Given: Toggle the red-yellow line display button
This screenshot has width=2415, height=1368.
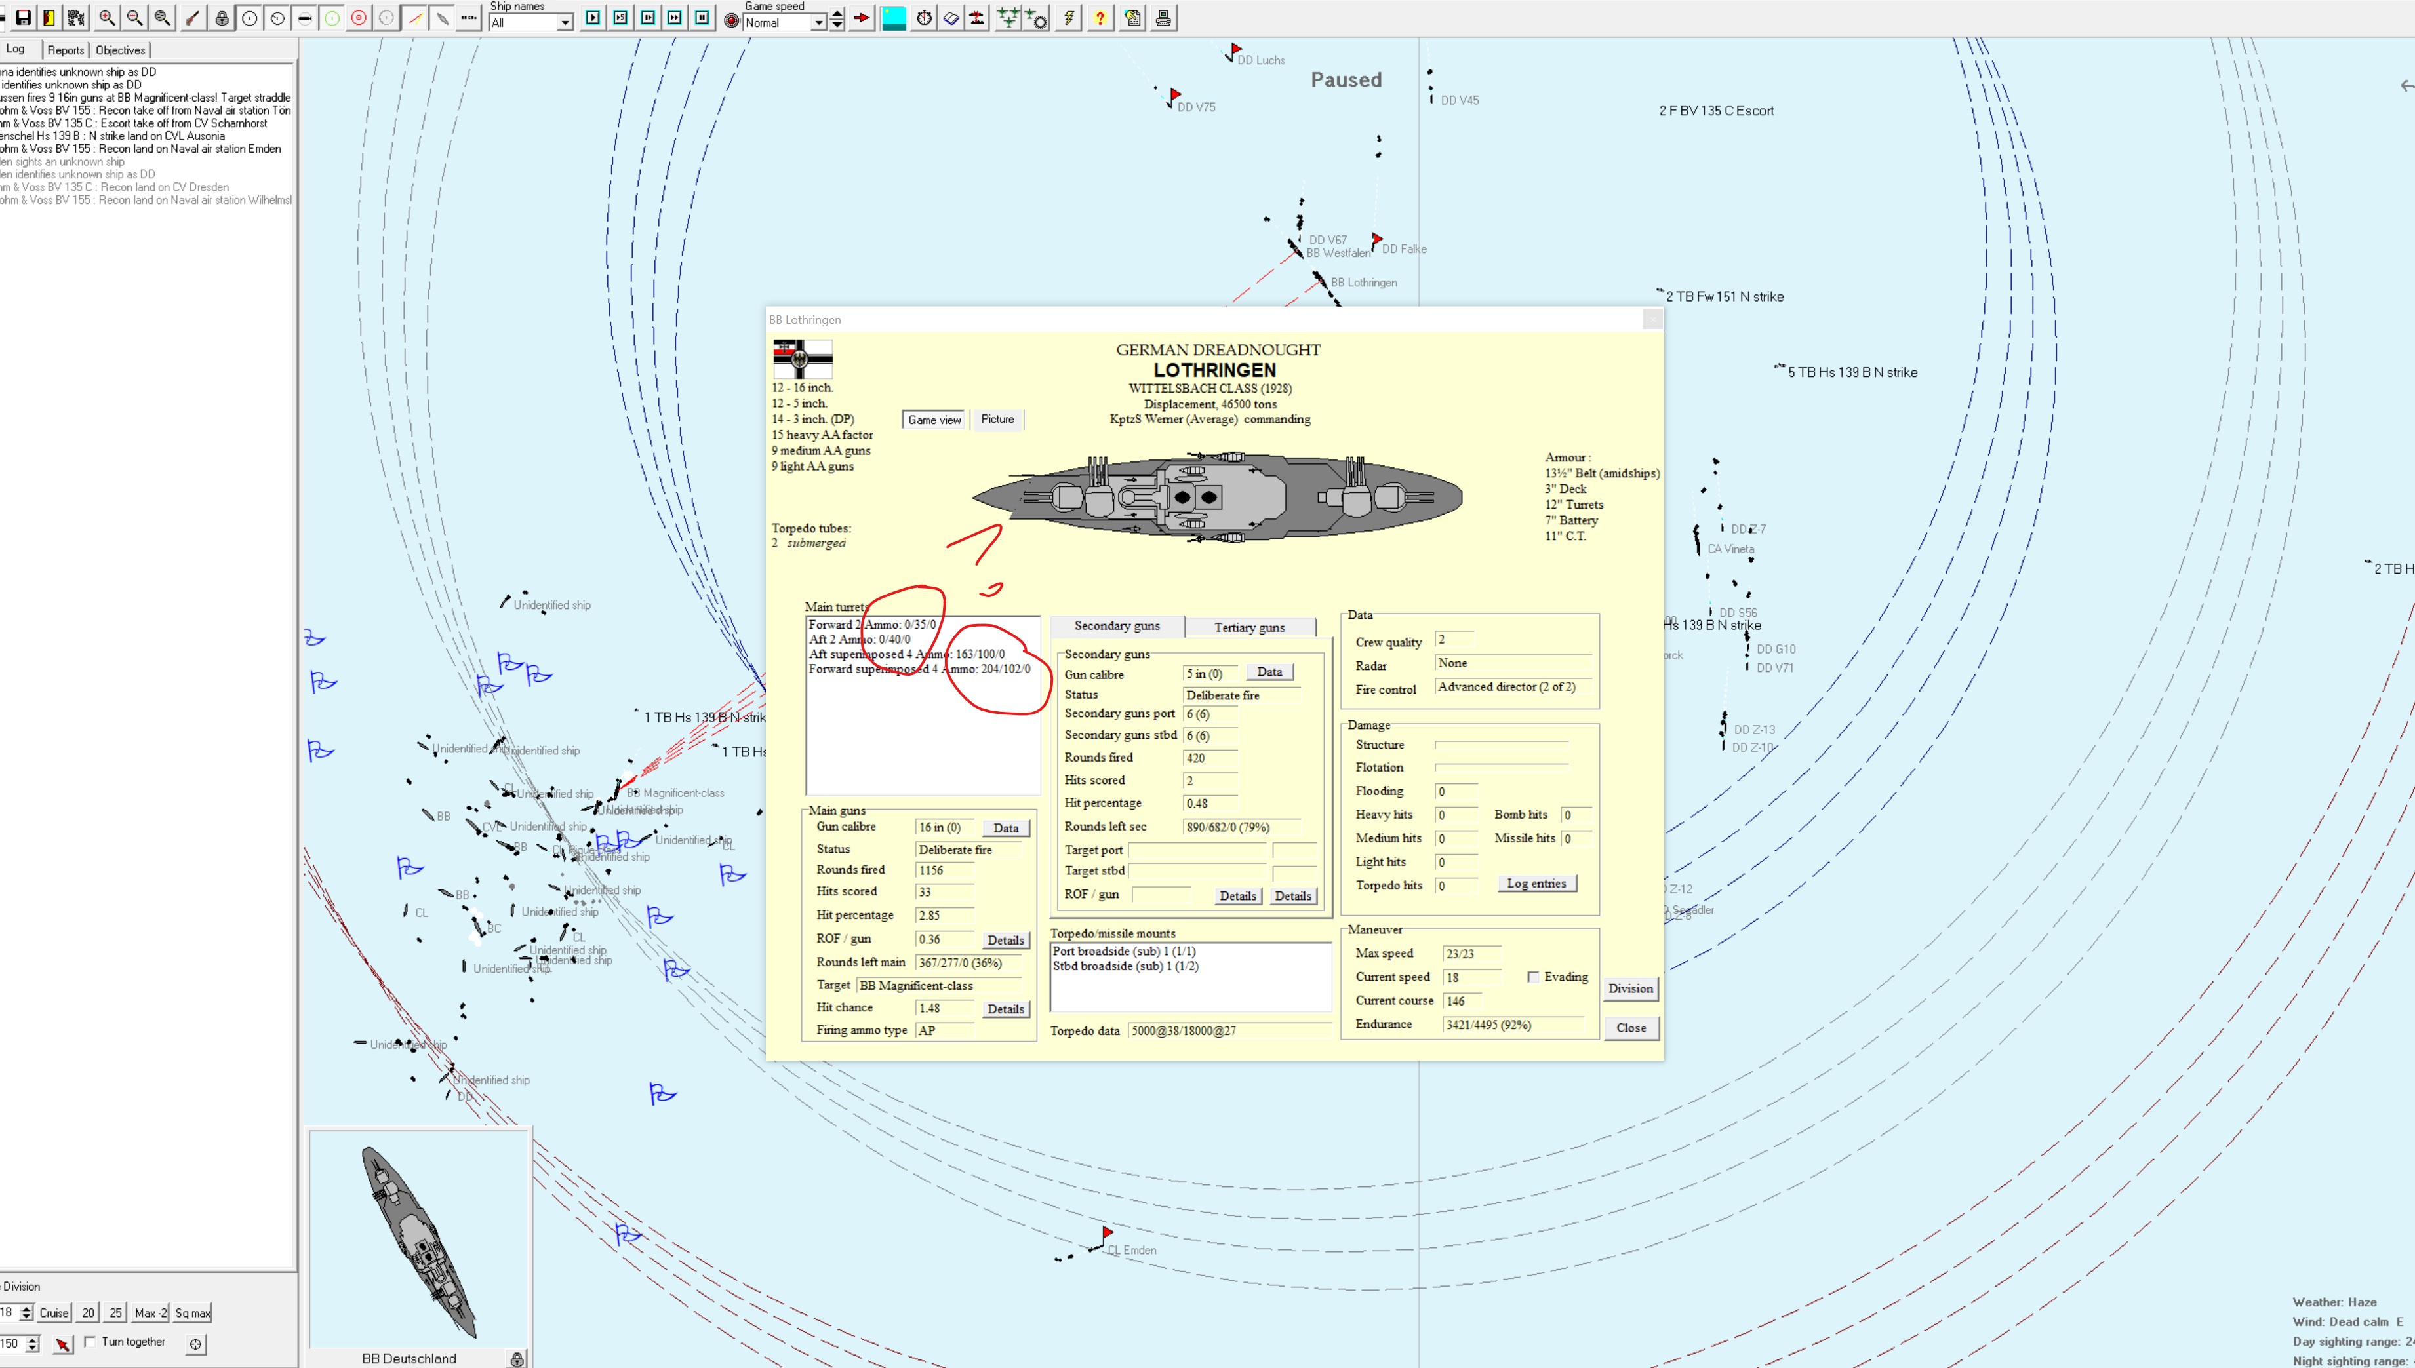Looking at the screenshot, I should click(x=414, y=18).
